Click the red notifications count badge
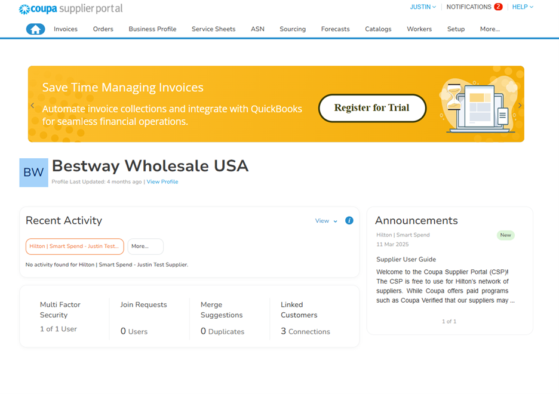 (x=498, y=7)
